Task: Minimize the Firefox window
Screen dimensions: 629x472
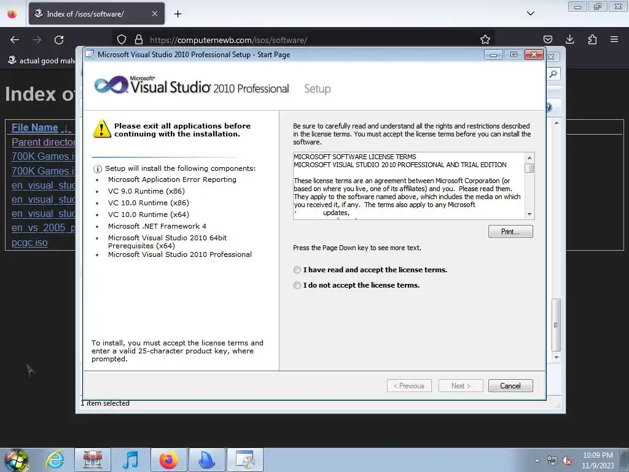Action: 577,7
